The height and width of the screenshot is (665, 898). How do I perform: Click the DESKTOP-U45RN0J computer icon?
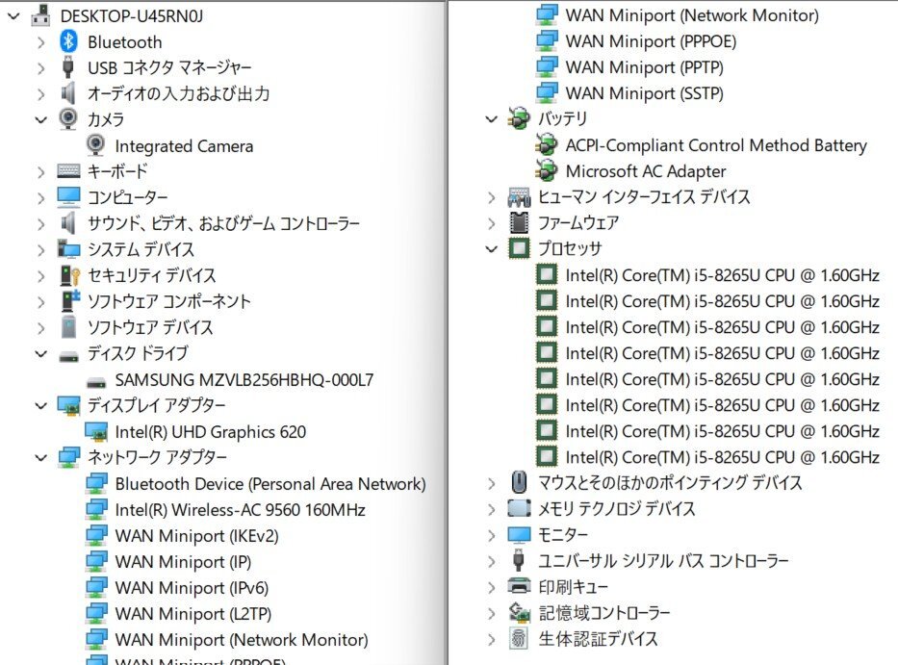(x=40, y=15)
